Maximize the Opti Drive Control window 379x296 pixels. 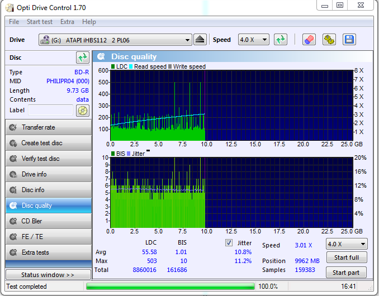(340, 5)
